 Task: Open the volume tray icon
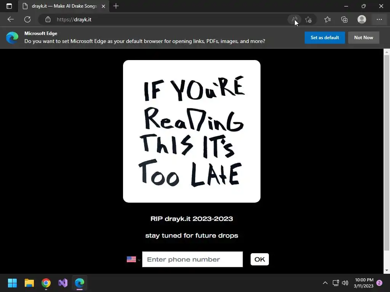point(345,283)
